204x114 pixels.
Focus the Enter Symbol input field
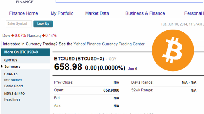pos(19,24)
